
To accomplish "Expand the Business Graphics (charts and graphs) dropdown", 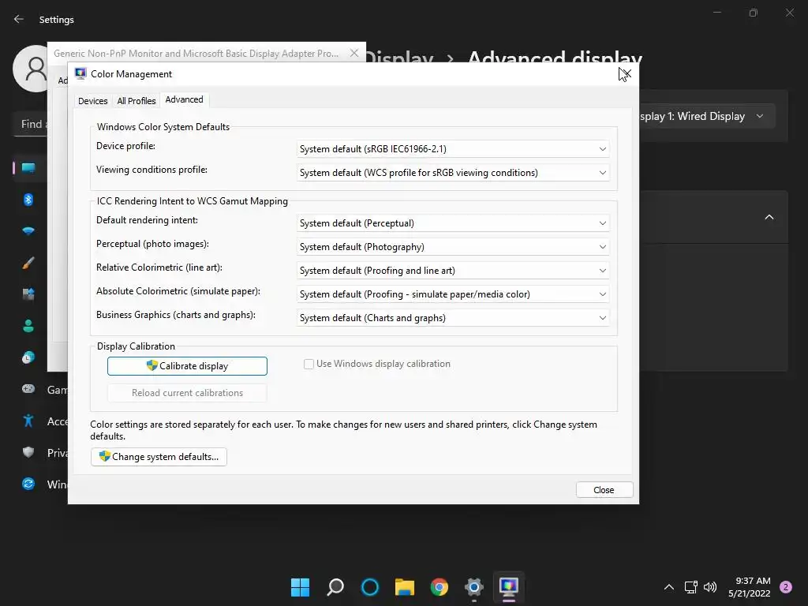I will (453, 318).
